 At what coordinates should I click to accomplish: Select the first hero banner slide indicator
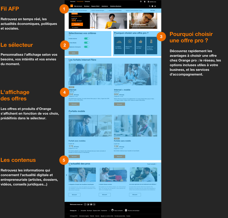(x=92, y=27)
